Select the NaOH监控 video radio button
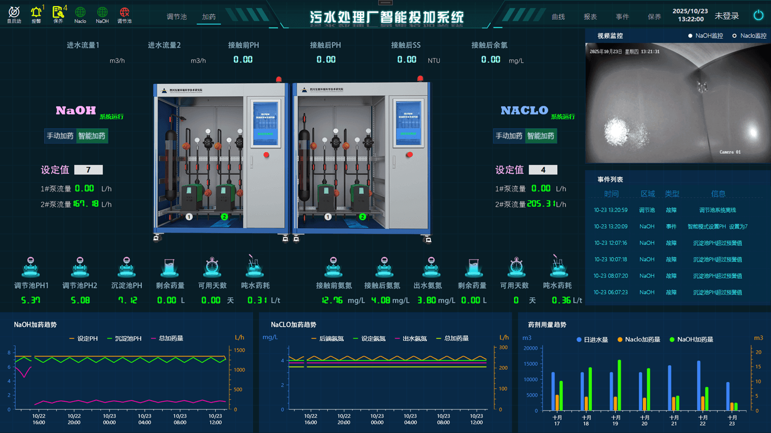This screenshot has width=771, height=433. click(690, 36)
